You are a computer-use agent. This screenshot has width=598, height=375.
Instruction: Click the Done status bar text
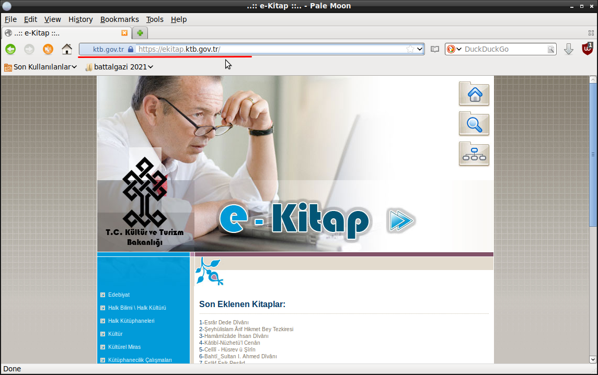(12, 369)
